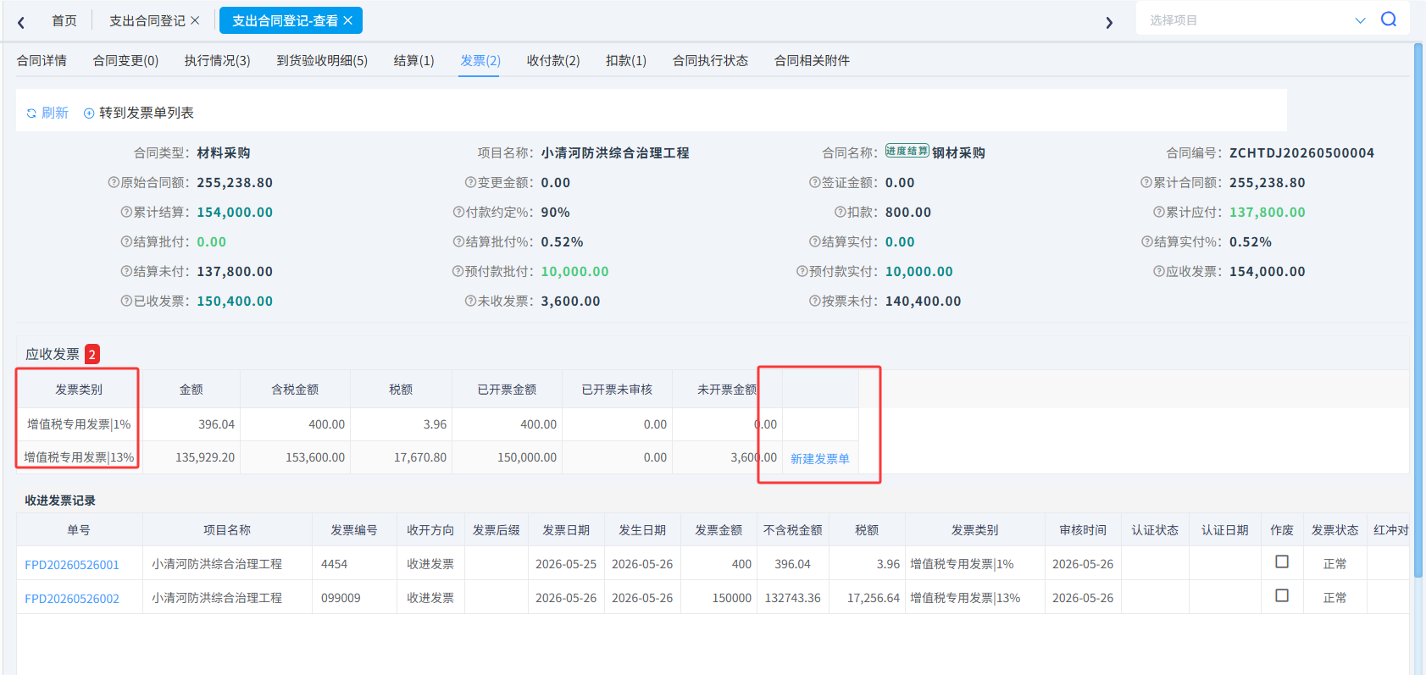Tick 作废 checkbox for FPD20260526001
Screen dimensions: 1426x675
(x=1282, y=562)
